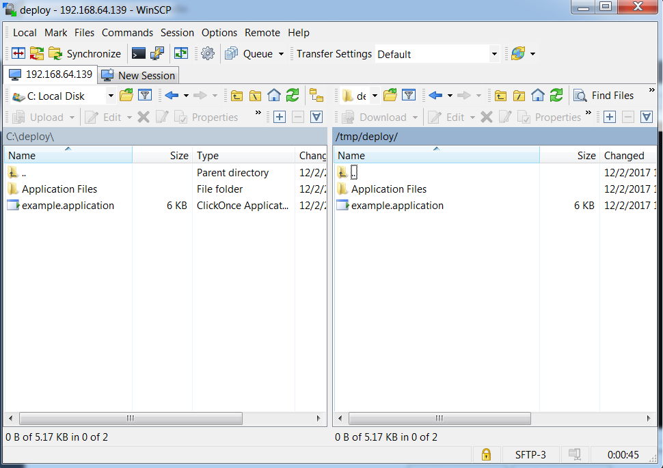Viewport: 663px width, 468px height.
Task: Click the SFTP-3 protocol status indicator
Action: [530, 455]
